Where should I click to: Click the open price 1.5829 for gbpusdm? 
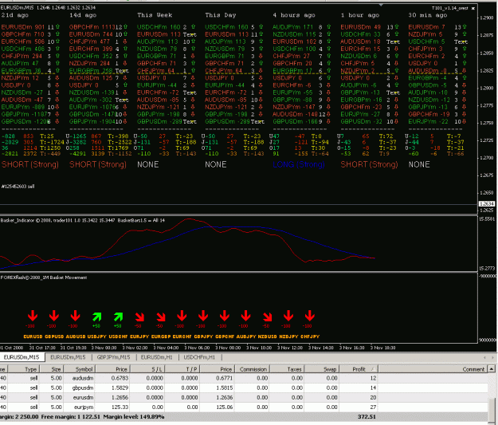click(120, 388)
